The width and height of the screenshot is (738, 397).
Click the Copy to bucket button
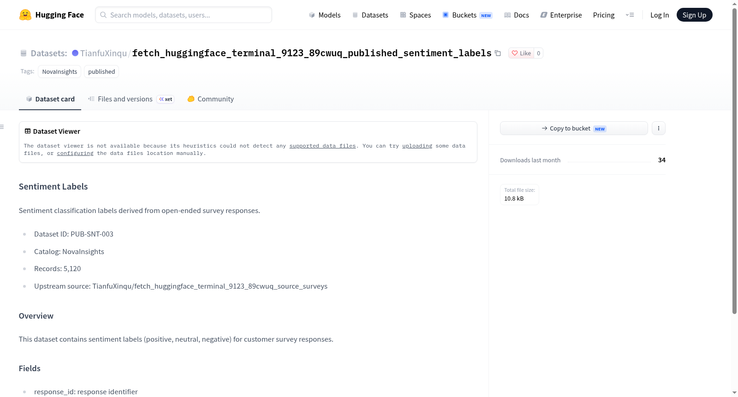(x=574, y=128)
